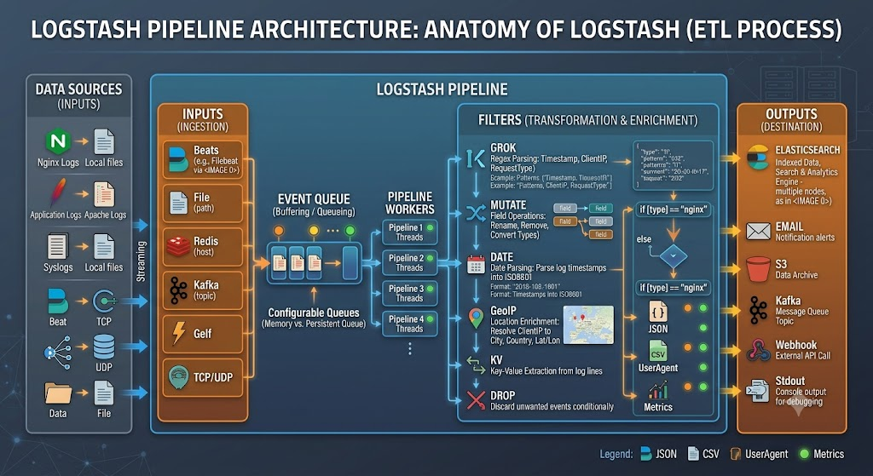Viewport: 873px width, 476px height.
Task: Click the Pipeline 3 Threads box
Action: point(410,294)
